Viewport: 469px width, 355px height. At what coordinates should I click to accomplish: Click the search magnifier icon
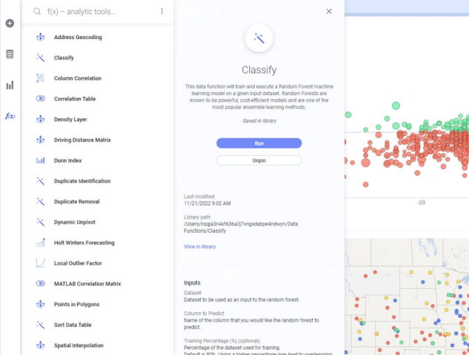point(37,11)
